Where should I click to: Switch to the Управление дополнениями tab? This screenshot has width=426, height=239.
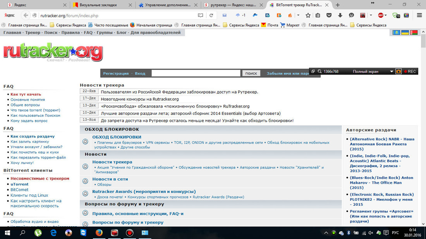168,5
